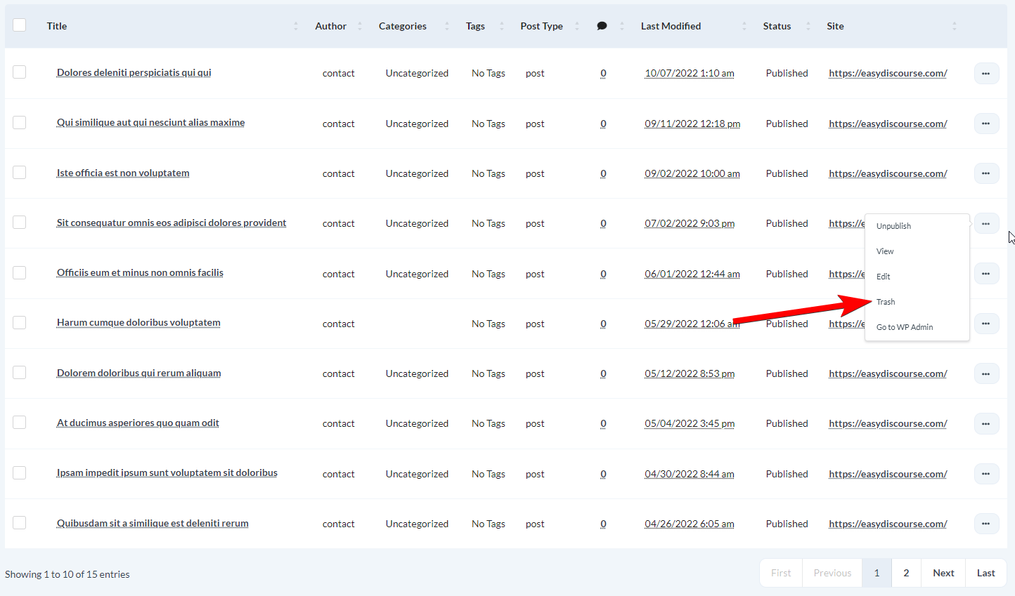Open actions menu for Ipsam impedit ipsum post
The width and height of the screenshot is (1015, 596).
click(x=986, y=474)
